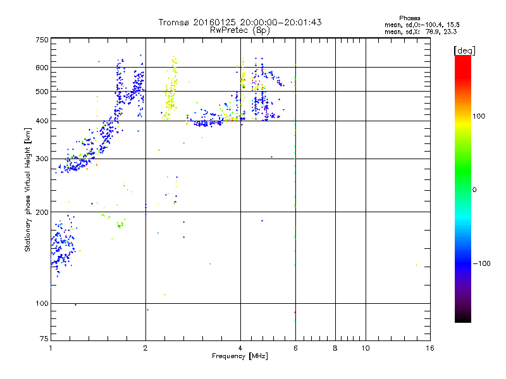The height and width of the screenshot is (379, 506).
Task: Click the '[deg]' colorbar unit label
Action: tap(464, 51)
